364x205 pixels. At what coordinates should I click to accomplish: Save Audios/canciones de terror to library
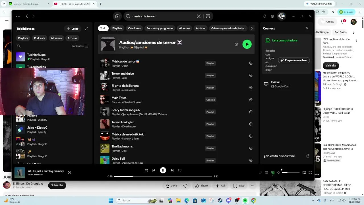[x=236, y=44]
